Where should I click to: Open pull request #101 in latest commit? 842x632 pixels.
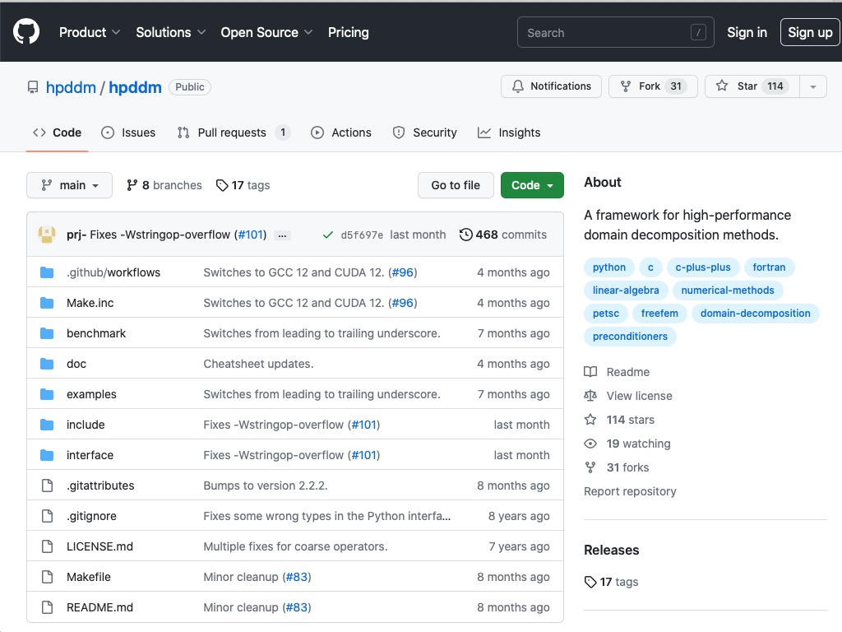coord(252,235)
